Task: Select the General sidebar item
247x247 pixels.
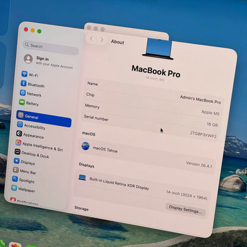Action: coord(44,118)
